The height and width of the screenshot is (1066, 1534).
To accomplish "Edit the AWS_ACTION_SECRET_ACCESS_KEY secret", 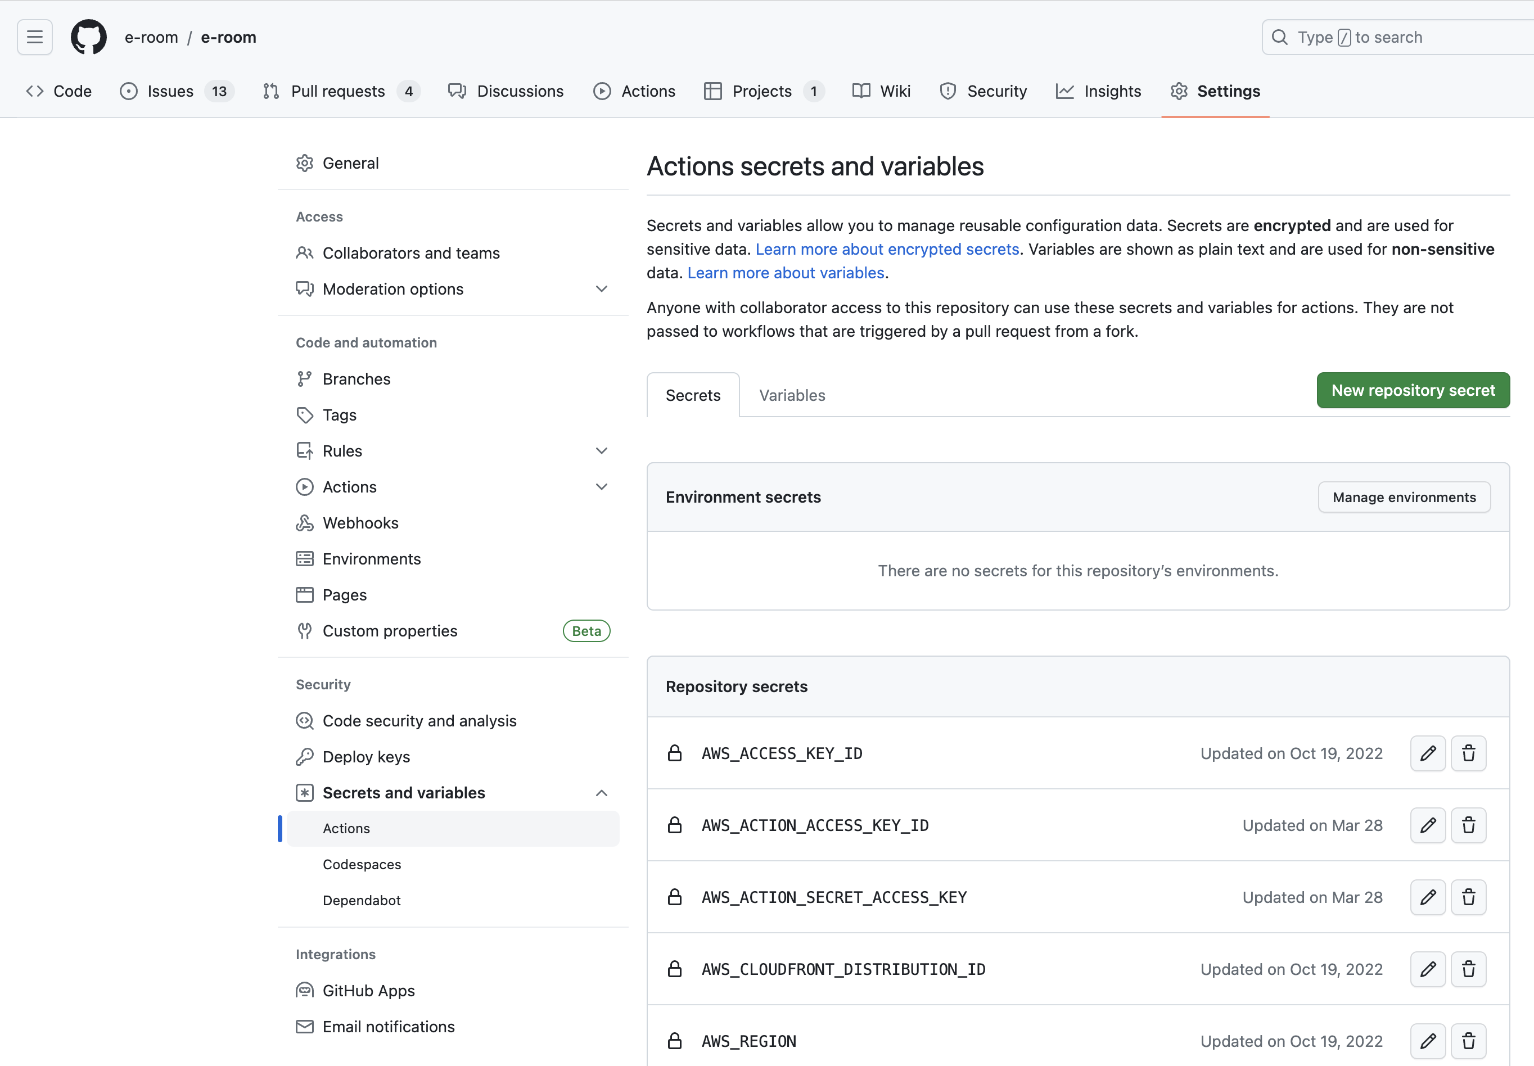I will point(1428,897).
